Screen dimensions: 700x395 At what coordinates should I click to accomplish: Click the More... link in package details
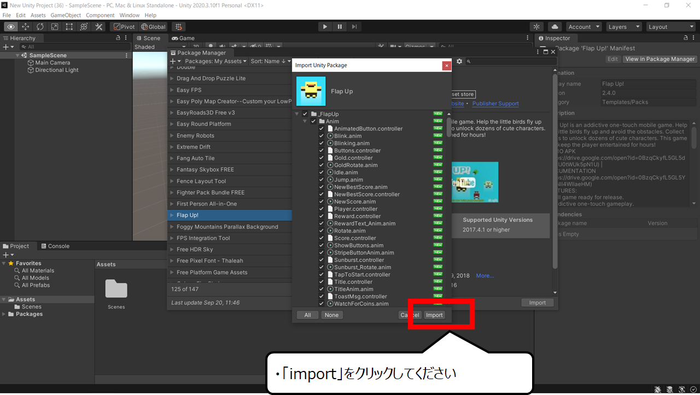[x=485, y=276]
